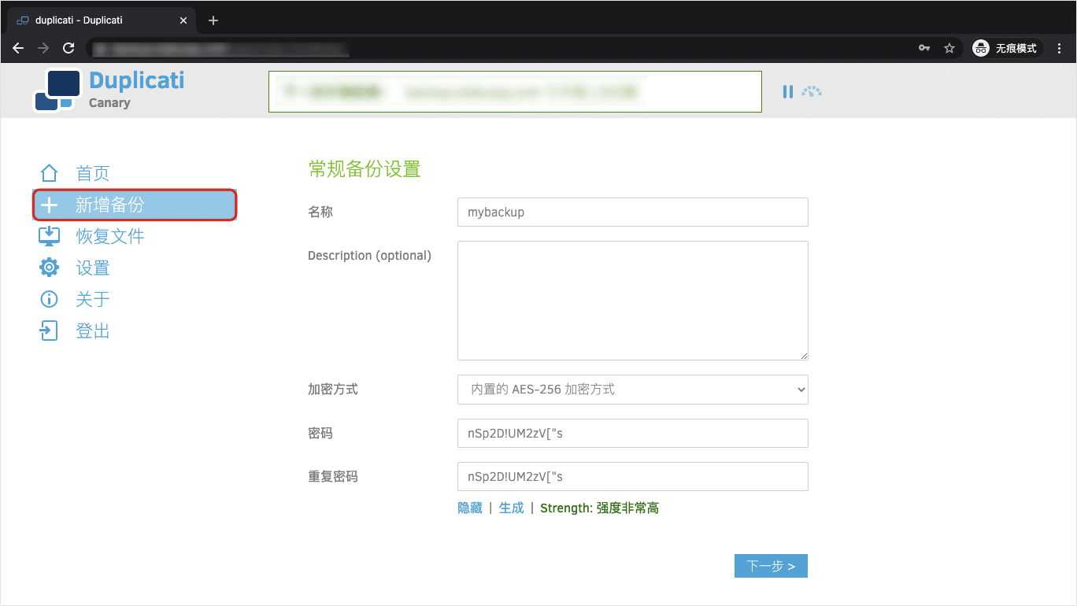Select 新增备份 menu item

[x=135, y=205]
